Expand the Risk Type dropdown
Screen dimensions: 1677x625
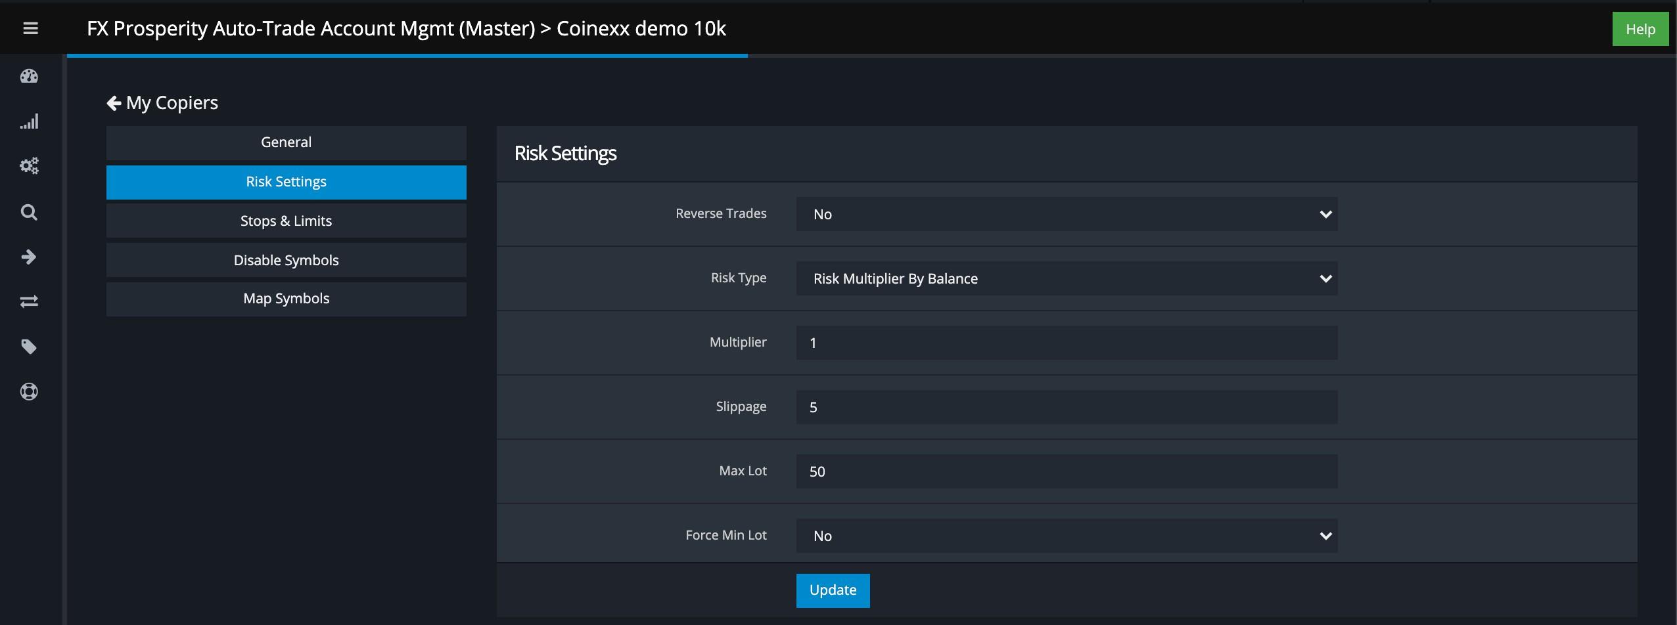click(1067, 278)
